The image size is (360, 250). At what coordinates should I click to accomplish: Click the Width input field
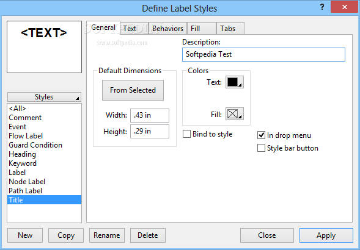pyautogui.click(x=150, y=115)
